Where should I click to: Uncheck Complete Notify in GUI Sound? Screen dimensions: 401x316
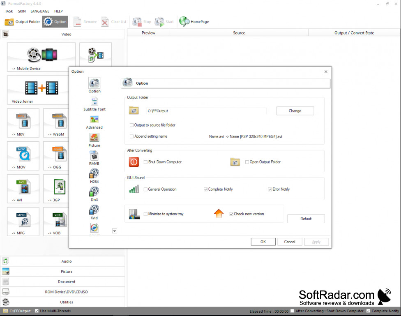(205, 189)
